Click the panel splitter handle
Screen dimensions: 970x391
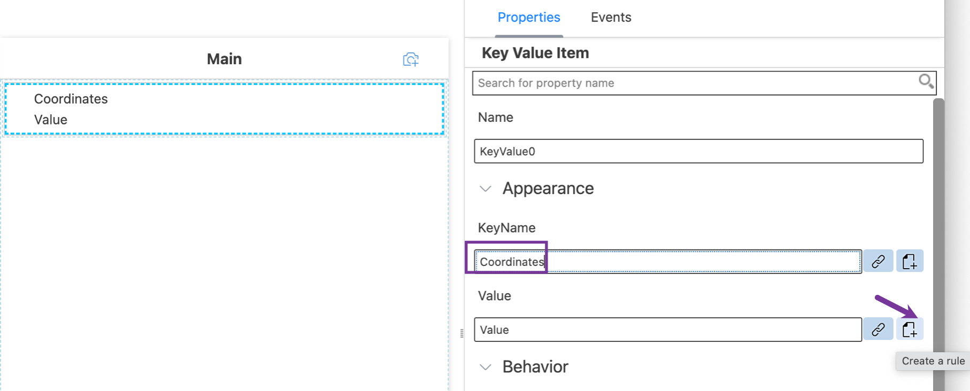pos(462,334)
